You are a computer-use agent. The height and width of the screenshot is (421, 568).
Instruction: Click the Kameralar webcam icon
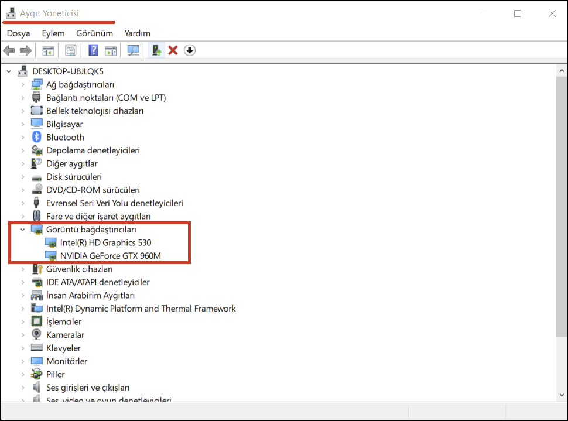[x=36, y=334]
